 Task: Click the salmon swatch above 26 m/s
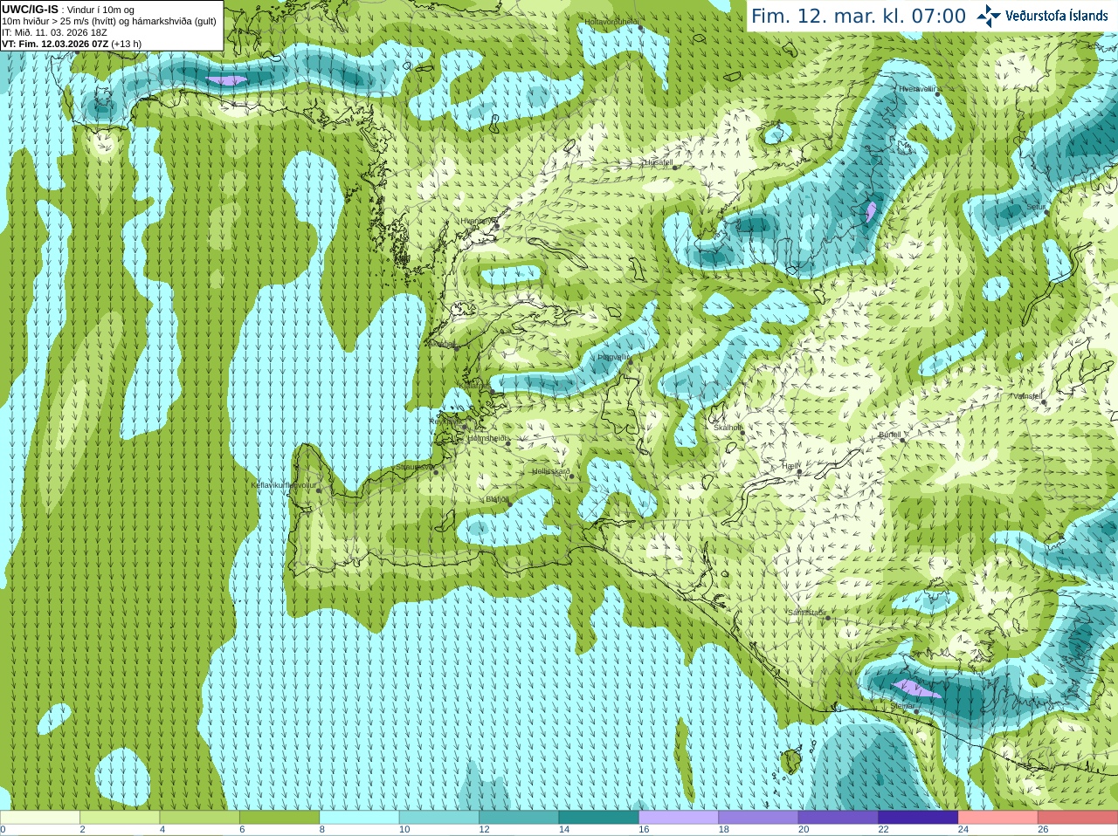click(x=1078, y=818)
